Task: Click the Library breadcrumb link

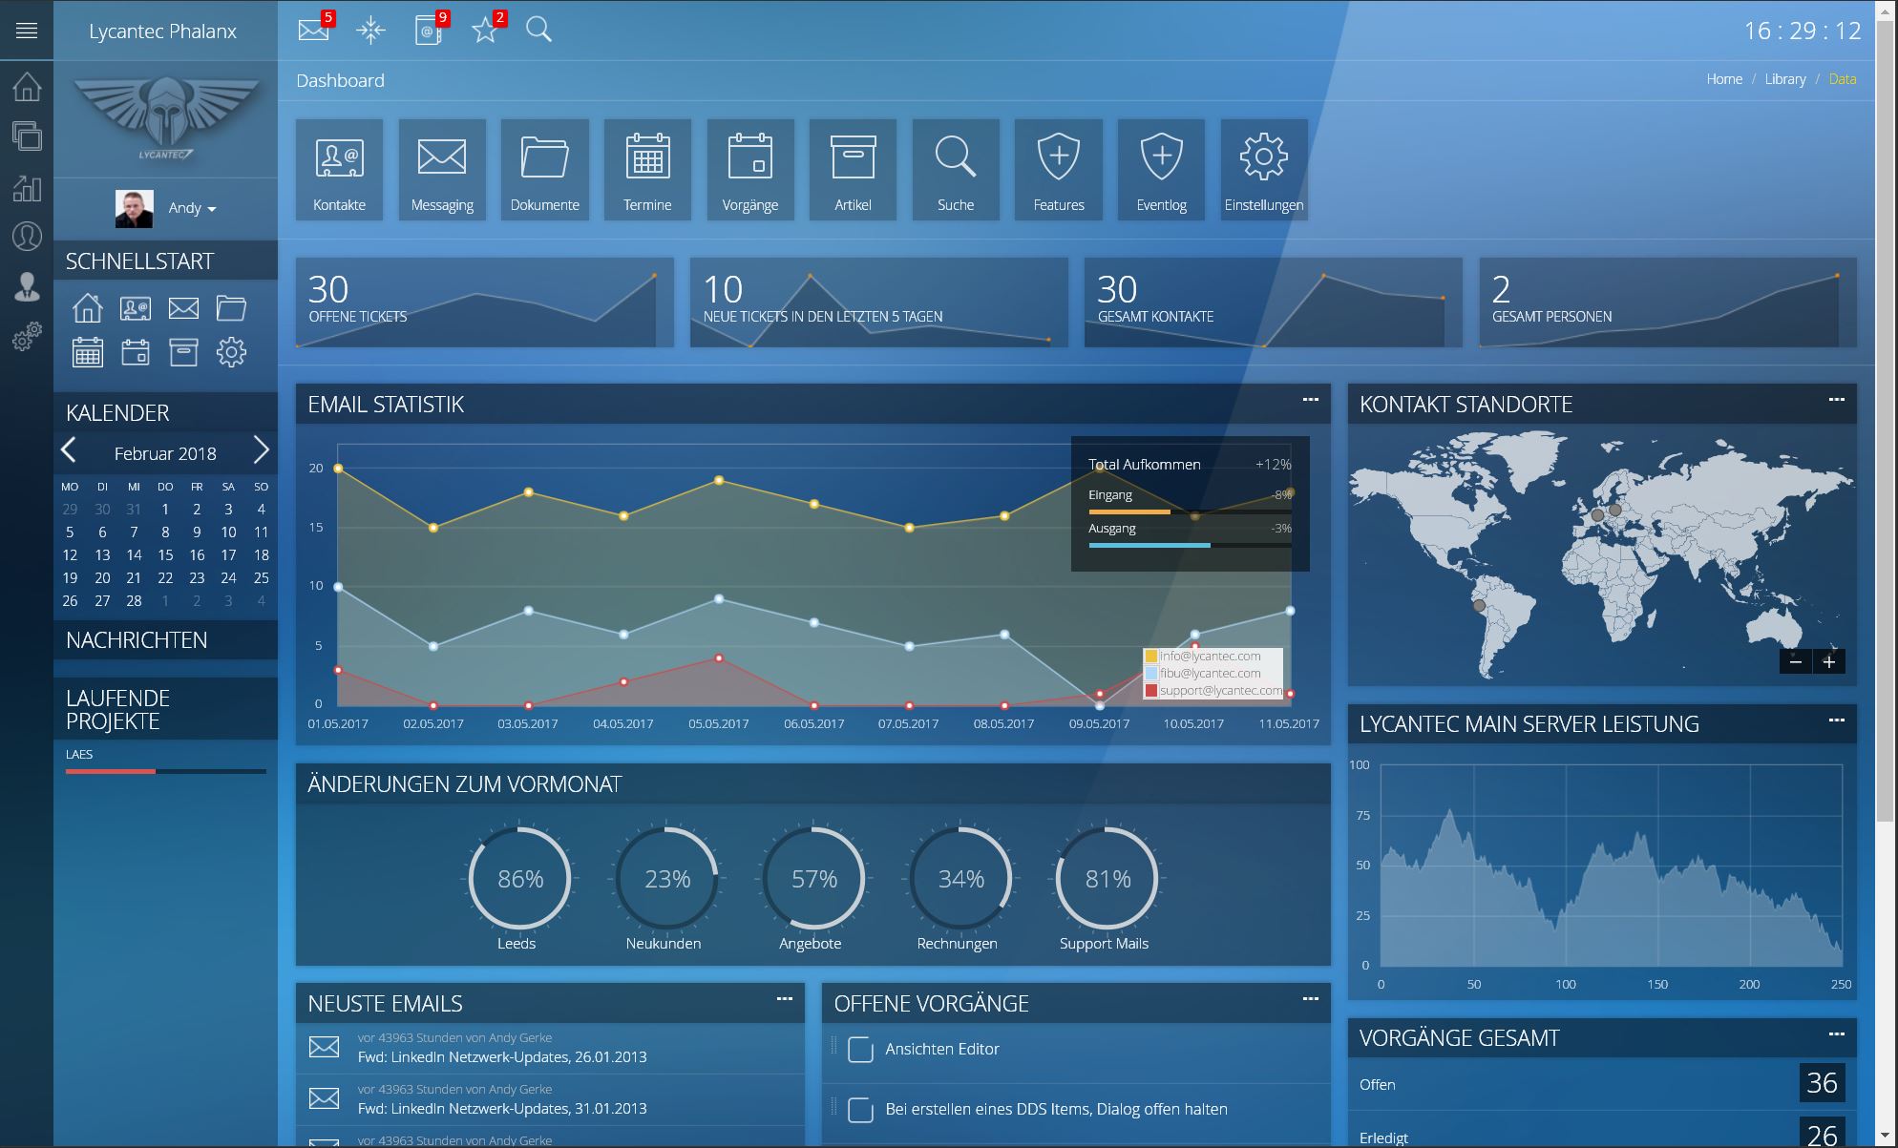Action: pos(1784,79)
